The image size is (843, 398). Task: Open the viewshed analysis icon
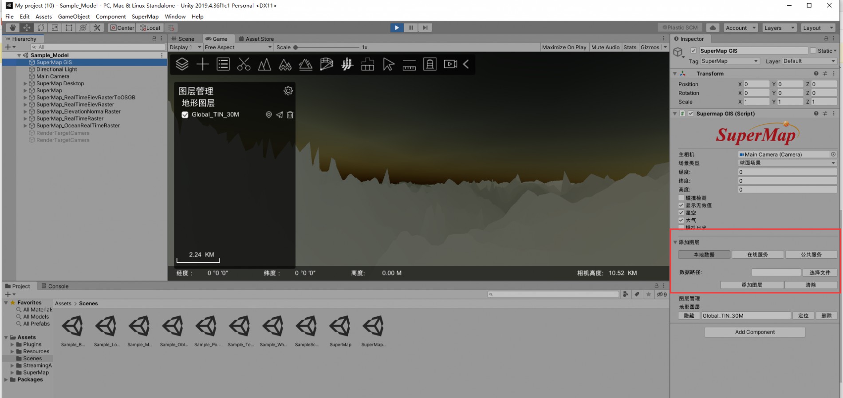point(327,64)
